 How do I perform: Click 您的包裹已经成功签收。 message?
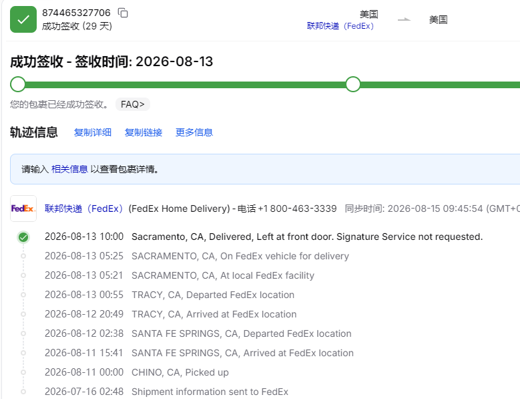tap(59, 104)
